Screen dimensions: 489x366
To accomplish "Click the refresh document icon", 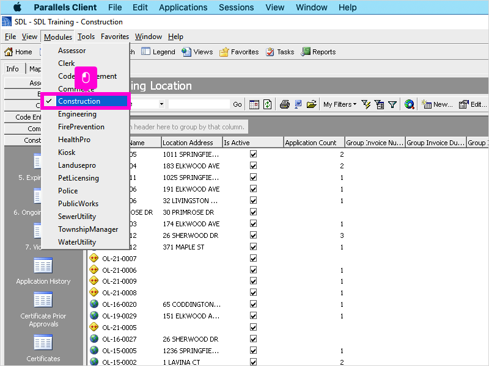I will tap(268, 104).
